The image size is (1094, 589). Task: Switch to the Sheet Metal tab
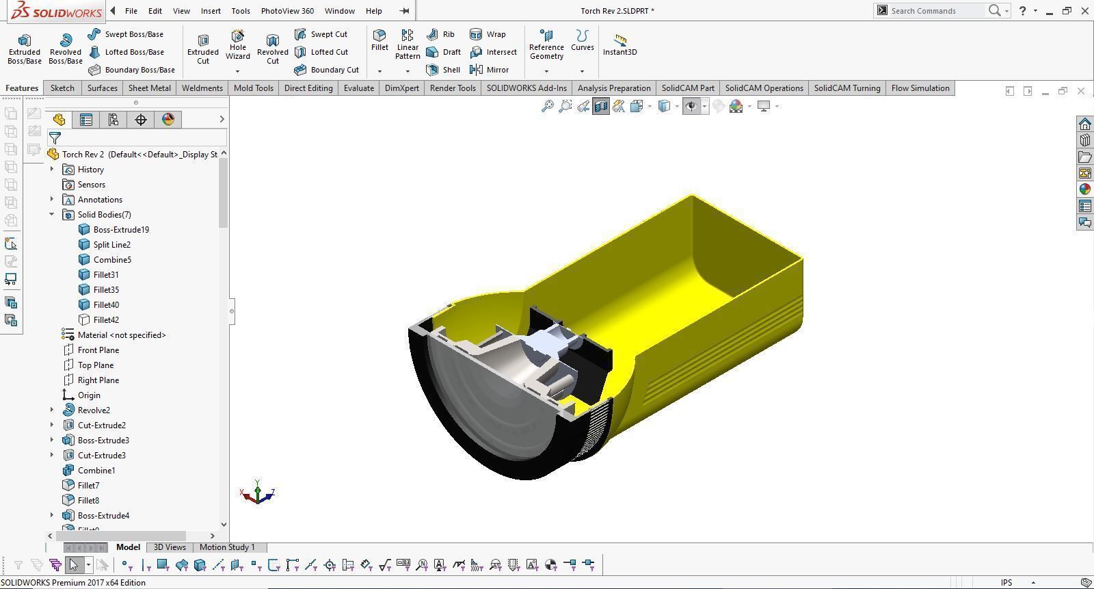tap(150, 88)
